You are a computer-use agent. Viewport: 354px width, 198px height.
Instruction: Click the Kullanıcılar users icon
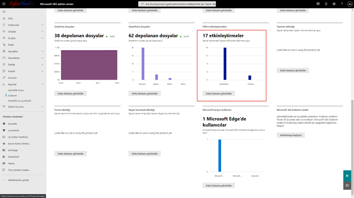click(4, 25)
